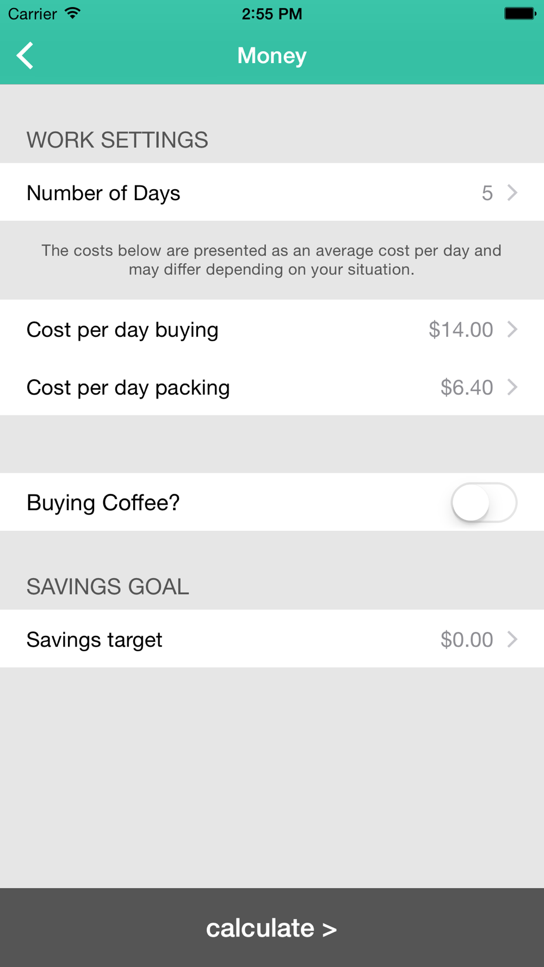Toggle the Buying Coffee switch
Screen dimensions: 544x967
[484, 503]
